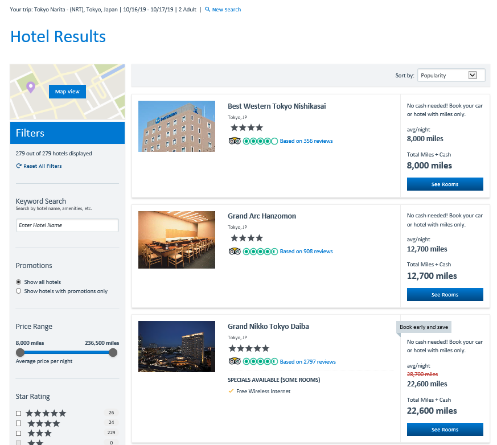Image resolution: width=497 pixels, height=445 pixels.
Task: Check the five-star rating filter
Action: (x=18, y=413)
